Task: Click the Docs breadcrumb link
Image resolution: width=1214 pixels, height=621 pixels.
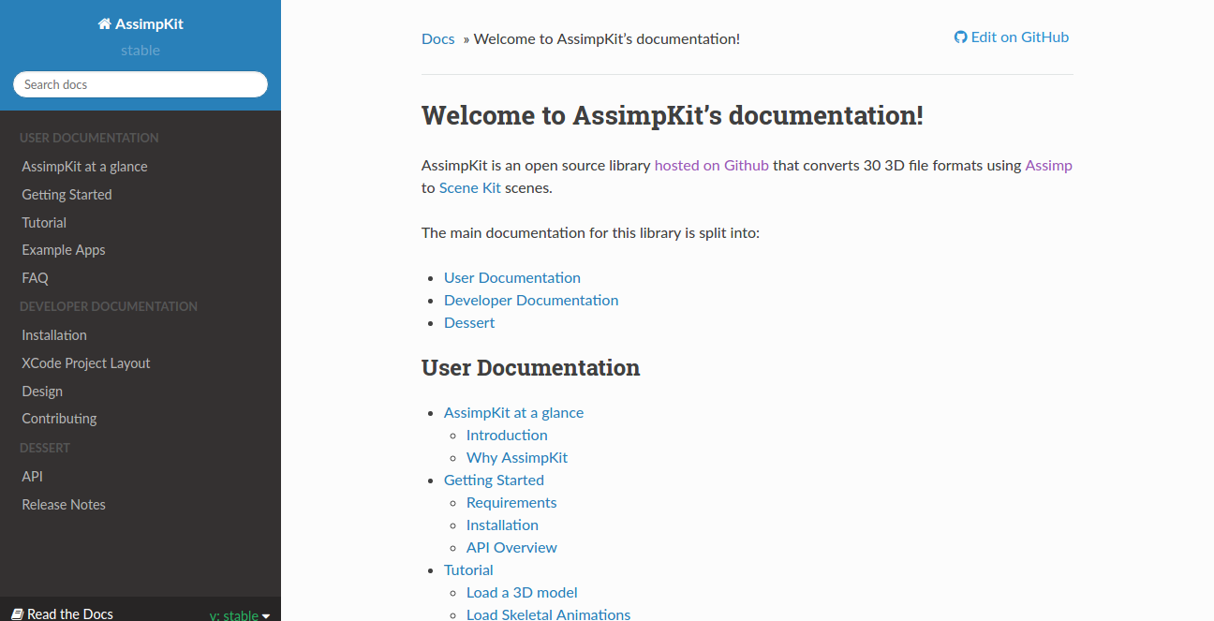Action: [x=438, y=39]
